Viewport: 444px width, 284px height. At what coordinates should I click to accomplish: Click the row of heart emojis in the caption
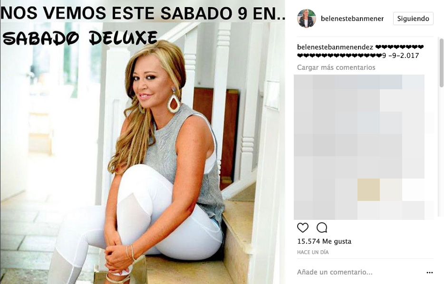point(339,56)
